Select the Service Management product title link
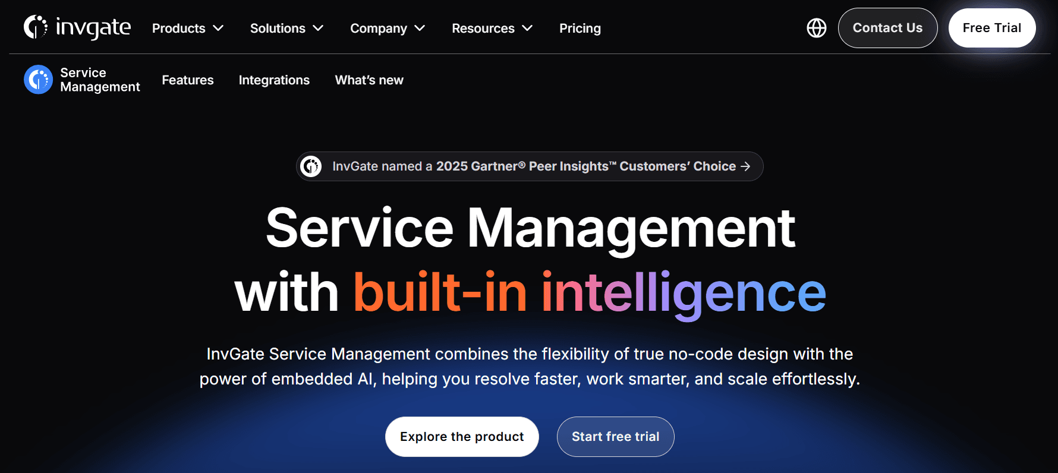 [100, 80]
